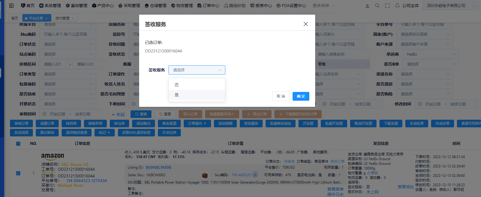Image resolution: width=481 pixels, height=197 pixels.
Task: Collapse filters with 收起 link
Action: click(x=118, y=114)
